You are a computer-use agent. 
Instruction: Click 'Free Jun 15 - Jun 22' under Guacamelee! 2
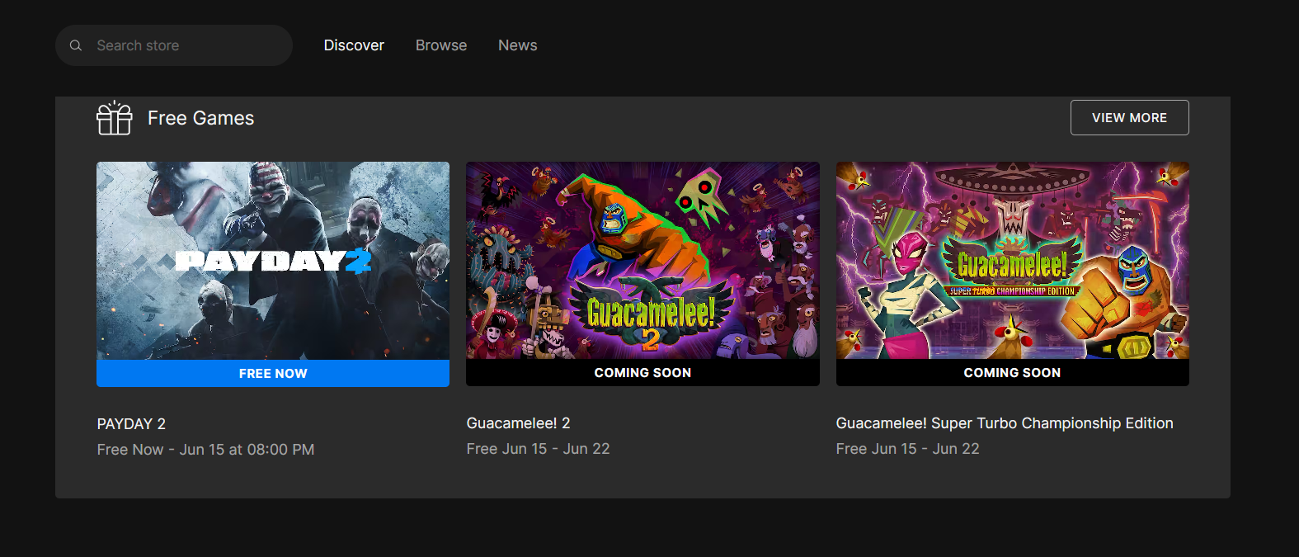[538, 449]
